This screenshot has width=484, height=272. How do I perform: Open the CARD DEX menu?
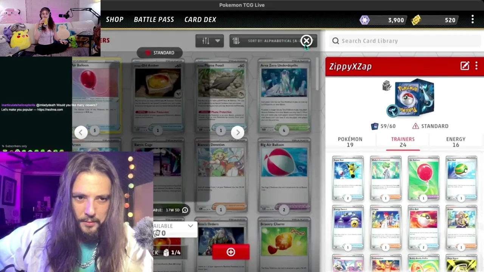tap(200, 20)
